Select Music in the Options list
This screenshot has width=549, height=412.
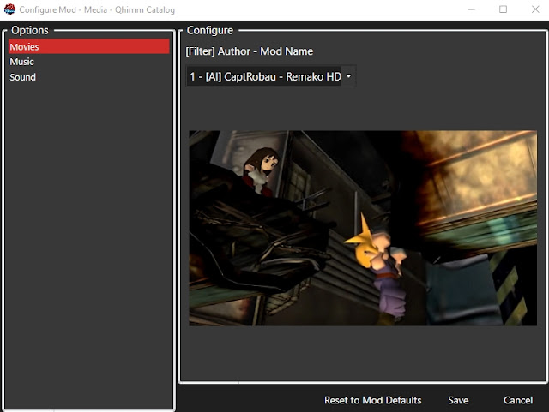coord(89,62)
